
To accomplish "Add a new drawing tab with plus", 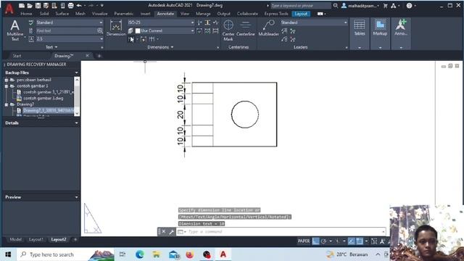I will tap(99, 56).
